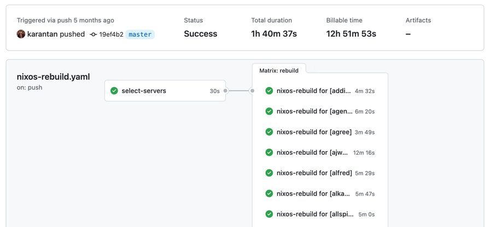Click the 4m 32s duration
490x227 pixels.
tap(365, 91)
